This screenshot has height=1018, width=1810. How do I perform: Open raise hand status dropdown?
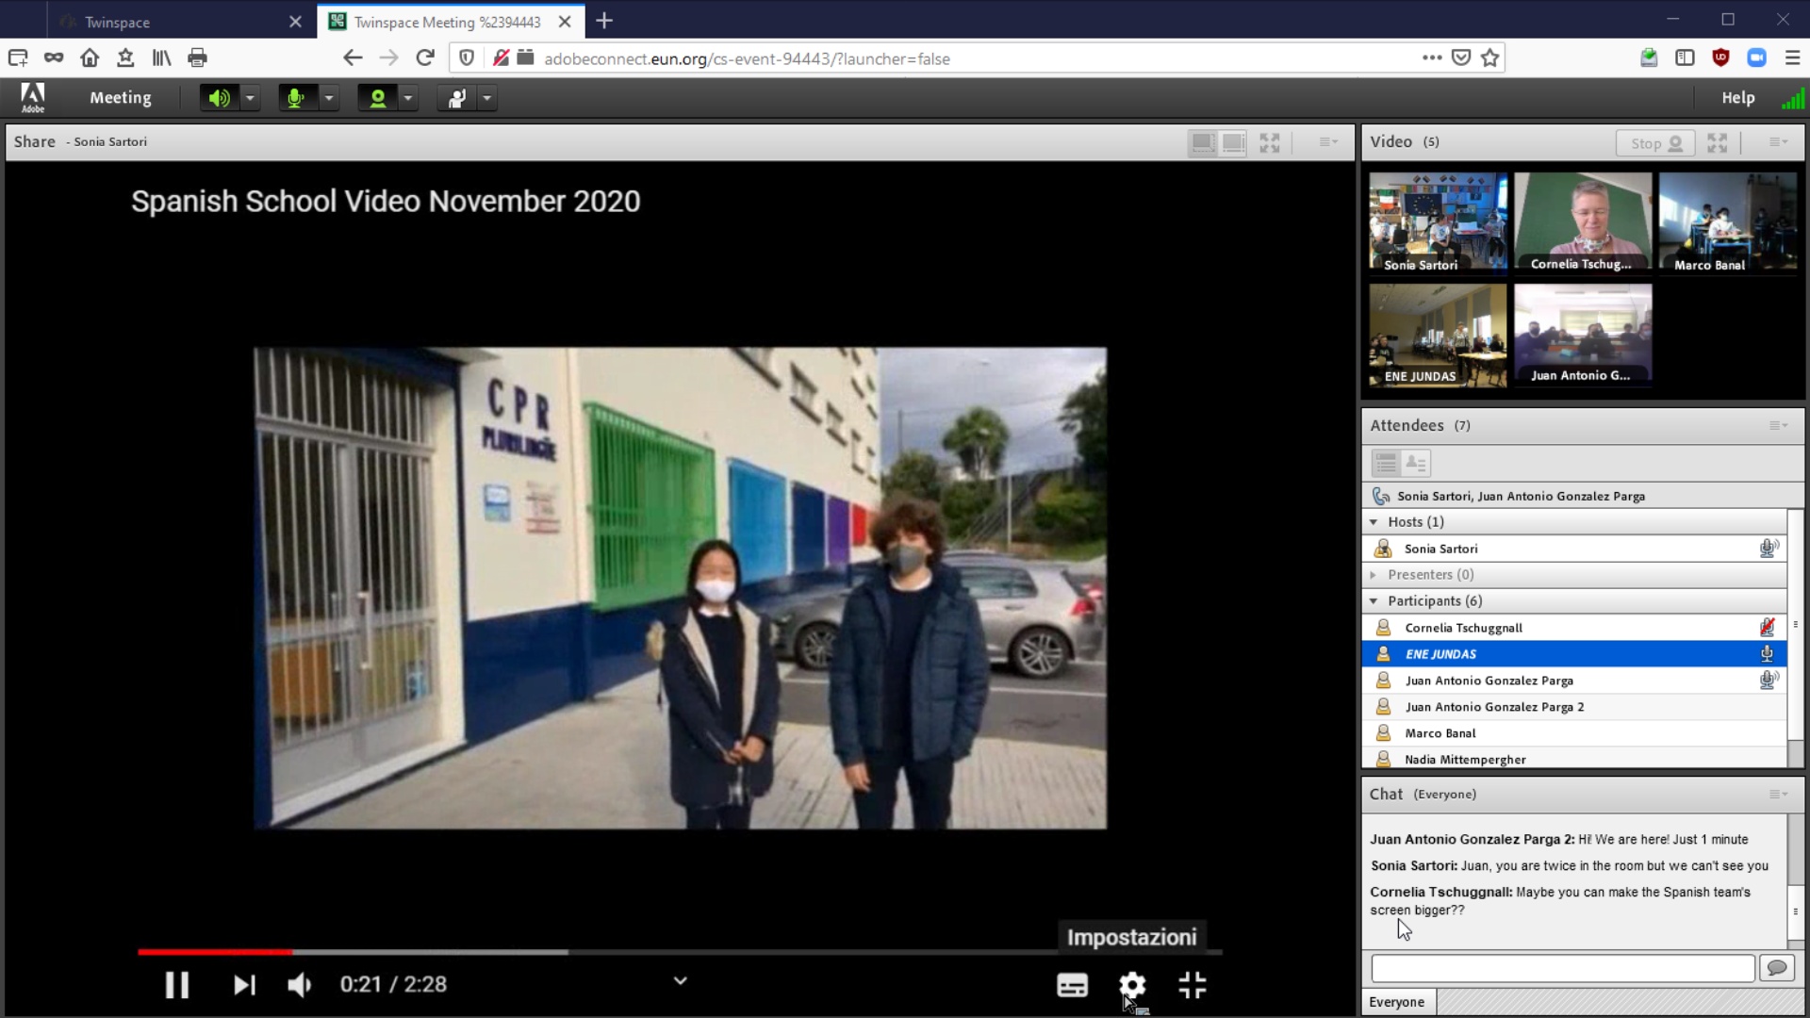(x=487, y=98)
